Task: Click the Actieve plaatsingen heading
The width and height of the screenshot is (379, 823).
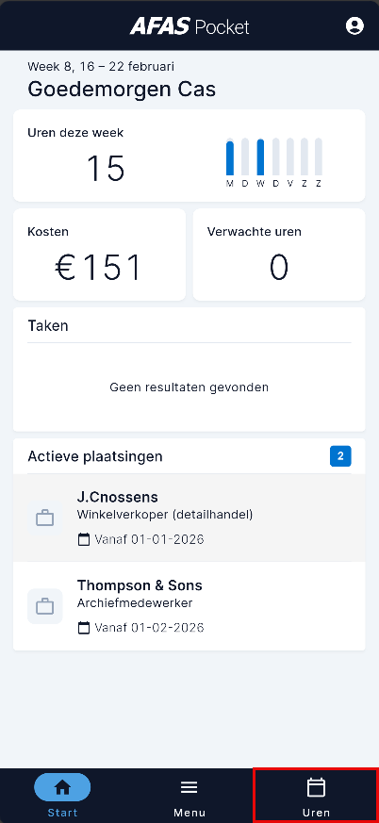Action: [x=95, y=456]
